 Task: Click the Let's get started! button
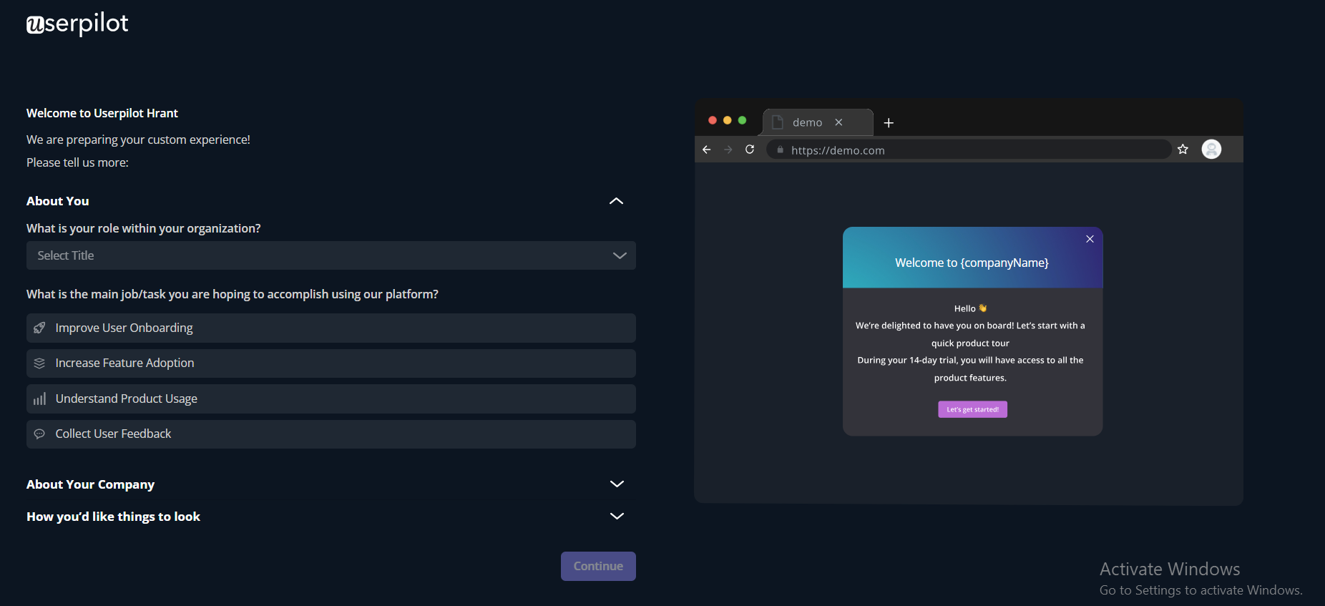tap(972, 409)
